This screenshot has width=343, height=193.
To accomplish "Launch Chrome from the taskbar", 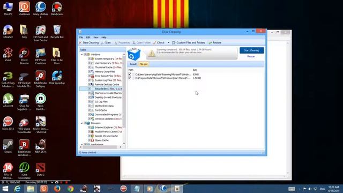I will [x=70, y=189].
